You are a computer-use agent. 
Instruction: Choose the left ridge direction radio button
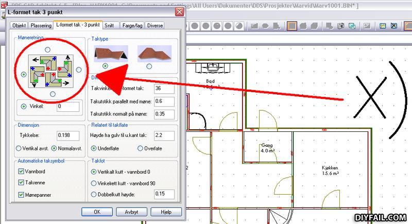pyautogui.click(x=24, y=75)
